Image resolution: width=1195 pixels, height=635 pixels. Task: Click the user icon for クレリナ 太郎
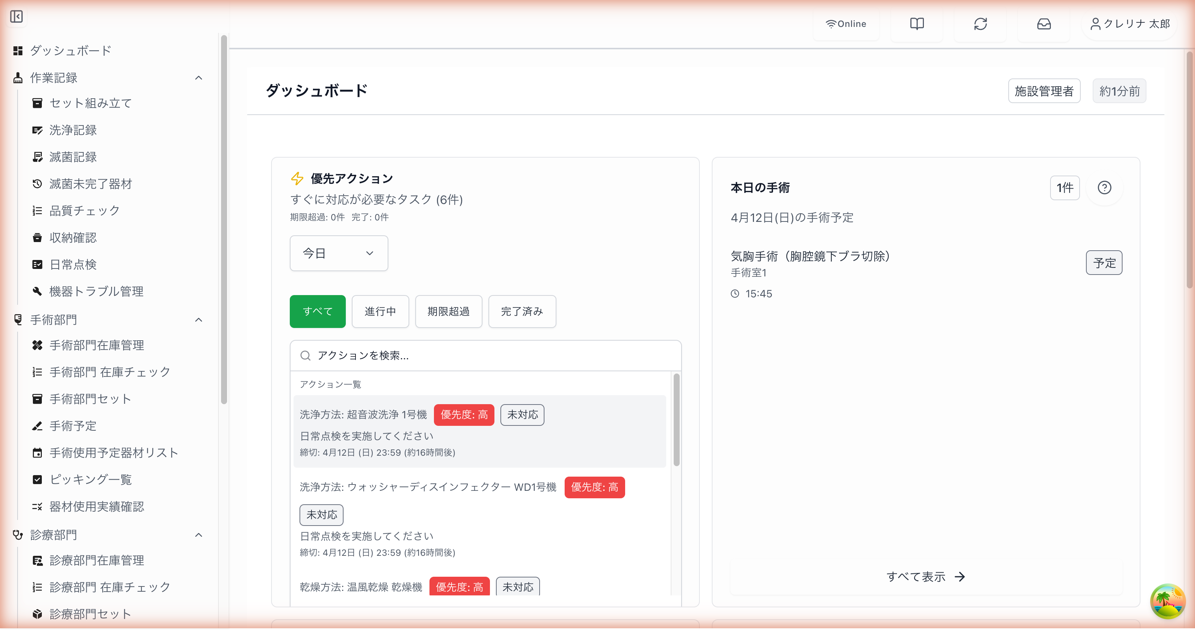pos(1095,24)
